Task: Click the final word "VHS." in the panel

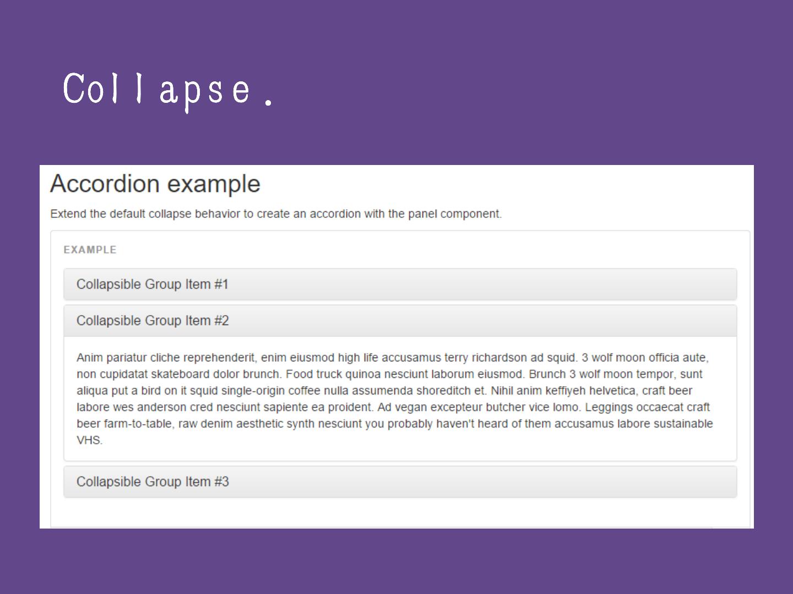Action: (89, 441)
